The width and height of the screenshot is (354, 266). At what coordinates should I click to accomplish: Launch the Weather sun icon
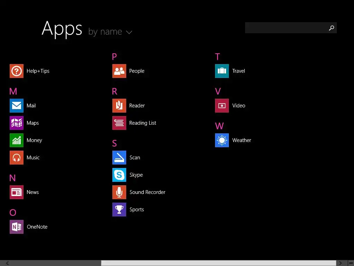(222, 140)
